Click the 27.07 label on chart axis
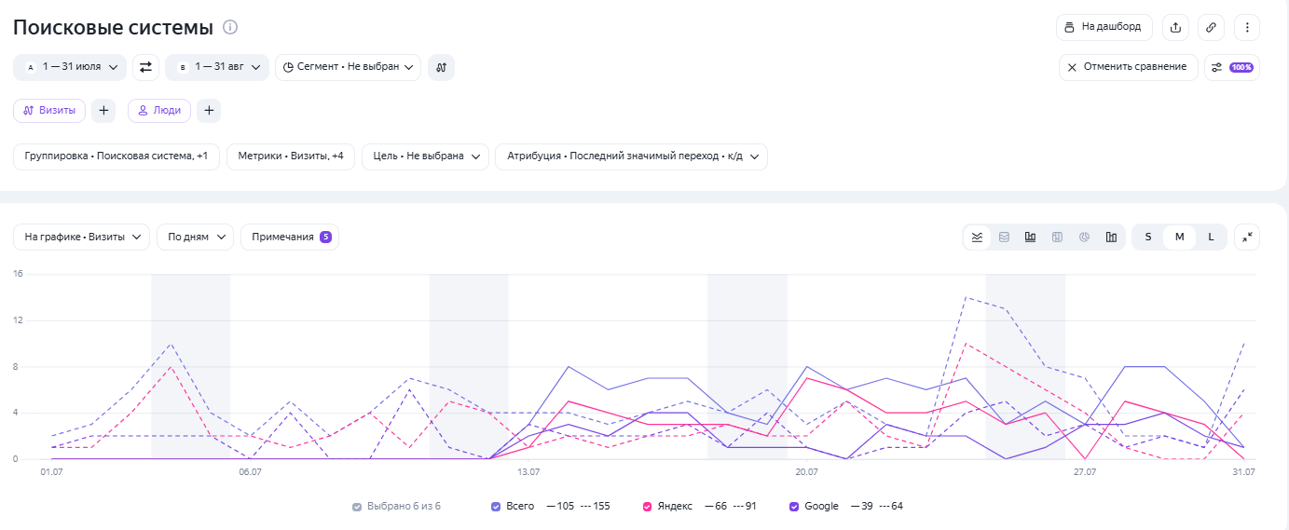The width and height of the screenshot is (1289, 530). 1085,472
